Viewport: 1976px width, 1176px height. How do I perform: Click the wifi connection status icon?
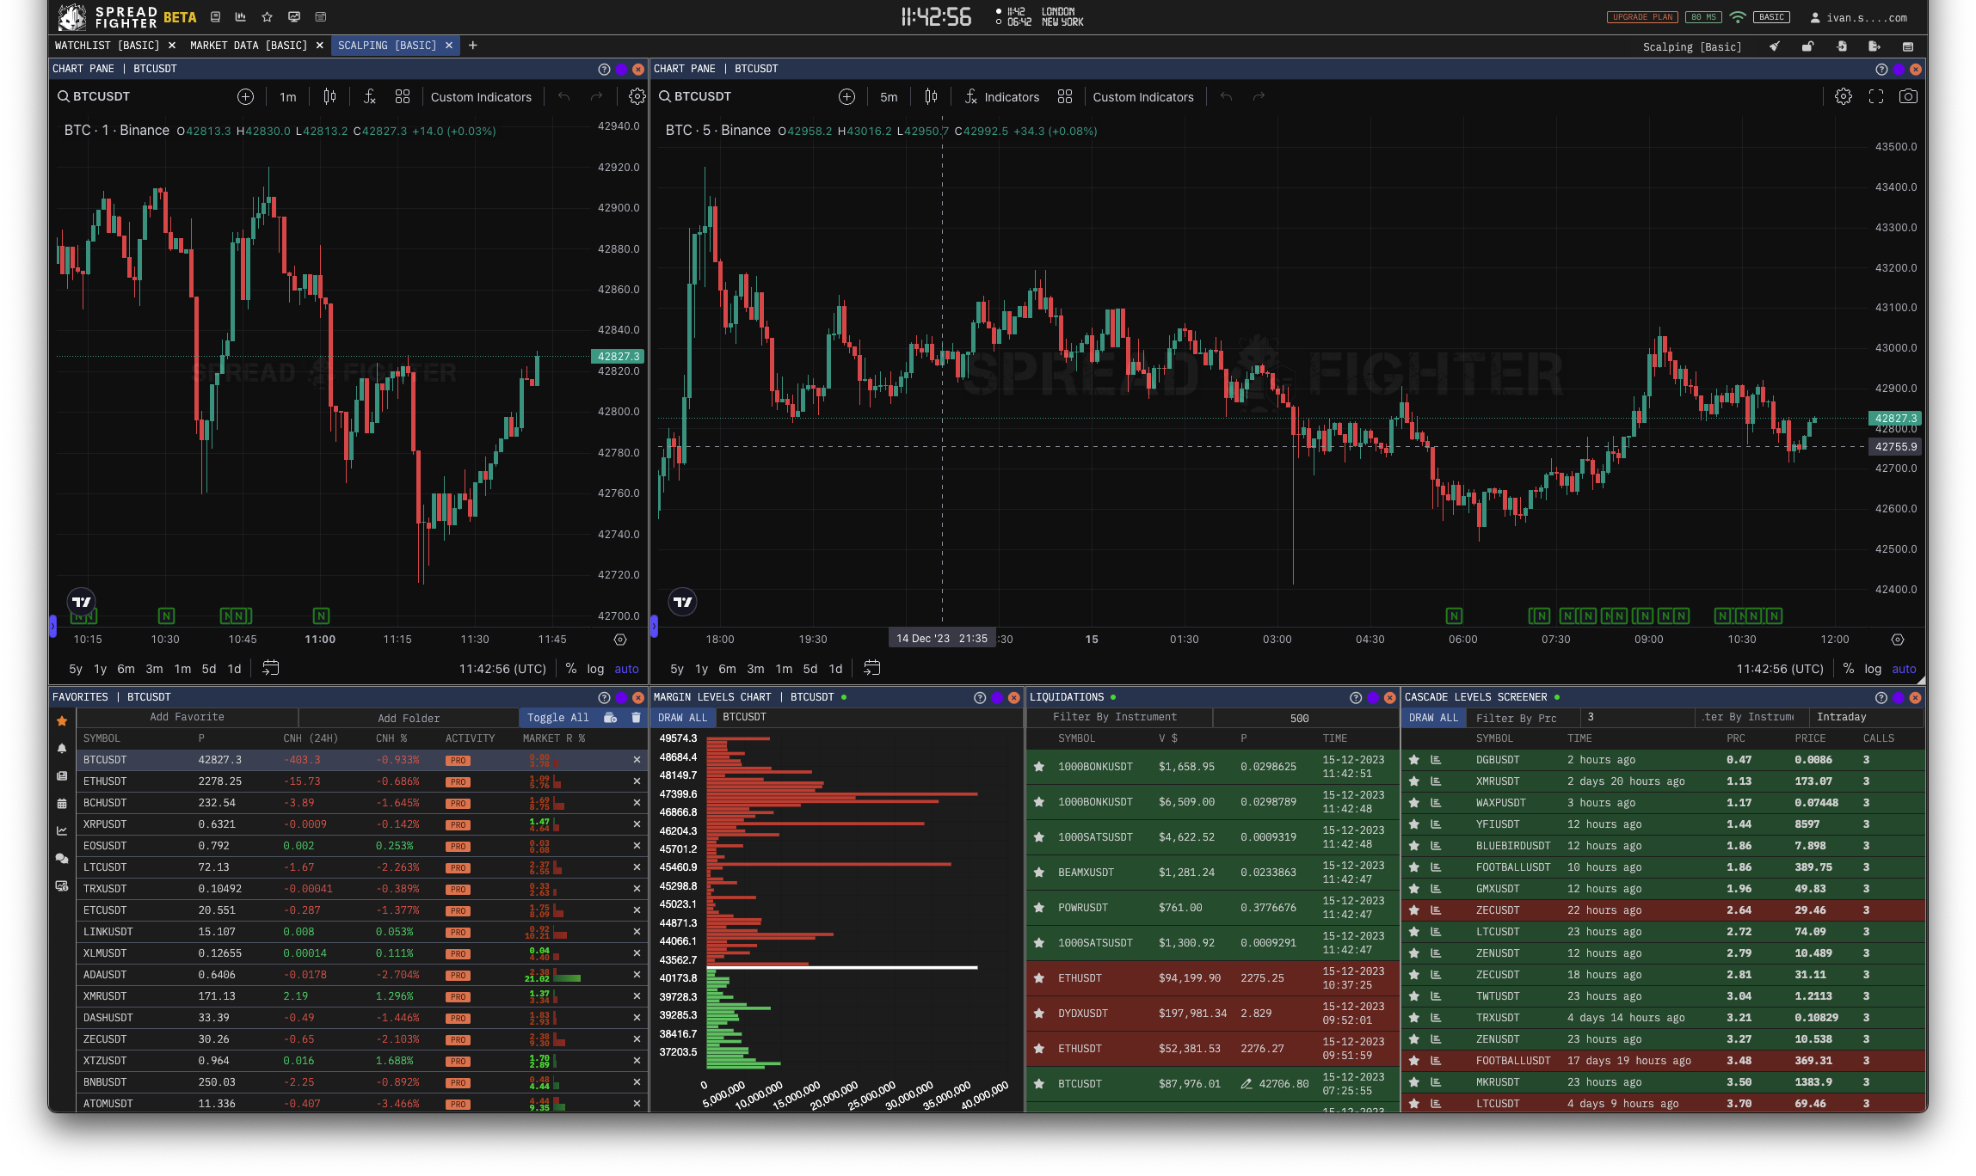point(1738,17)
